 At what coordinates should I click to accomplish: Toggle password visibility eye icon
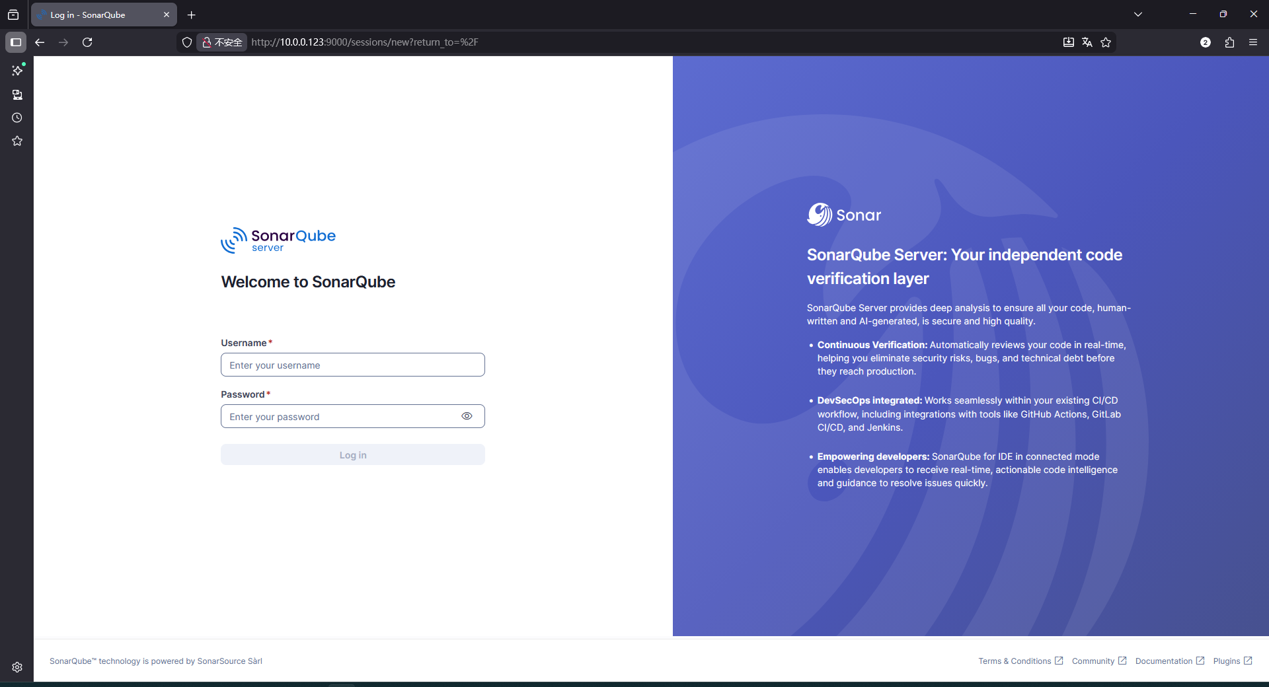467,416
